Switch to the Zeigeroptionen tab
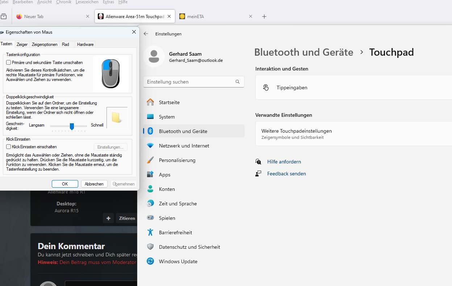This screenshot has width=452, height=286. [45, 44]
